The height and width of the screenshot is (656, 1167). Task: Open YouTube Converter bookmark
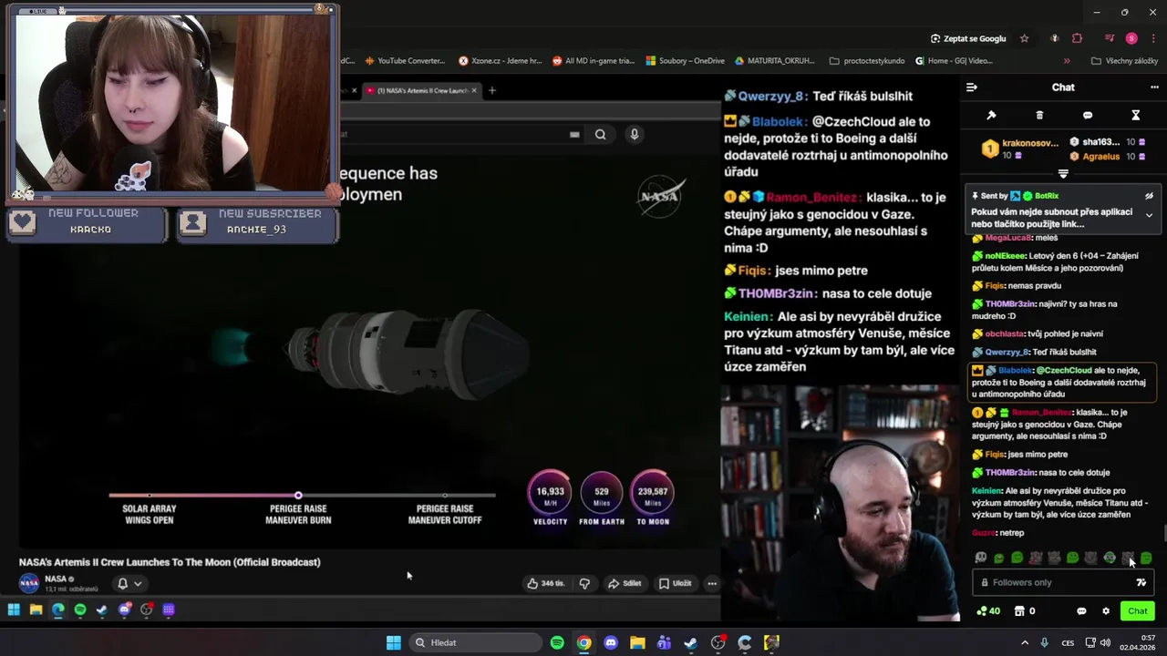tap(405, 61)
